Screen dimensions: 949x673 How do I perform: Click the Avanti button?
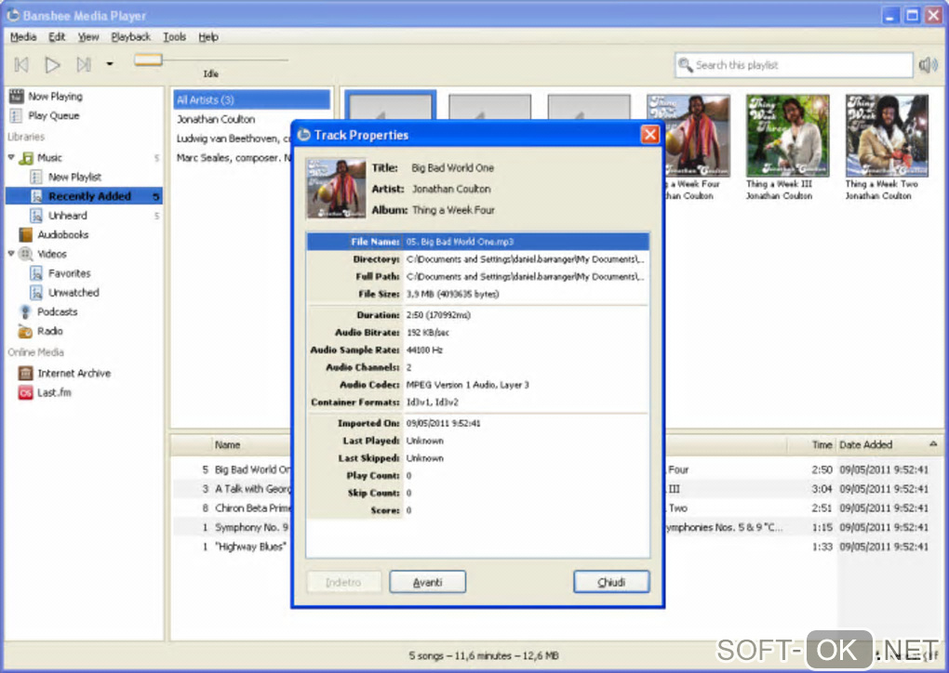coord(427,582)
